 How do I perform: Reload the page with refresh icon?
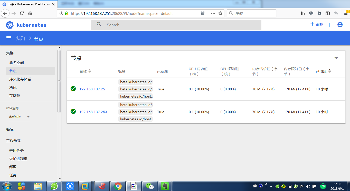pyautogui.click(x=22, y=13)
